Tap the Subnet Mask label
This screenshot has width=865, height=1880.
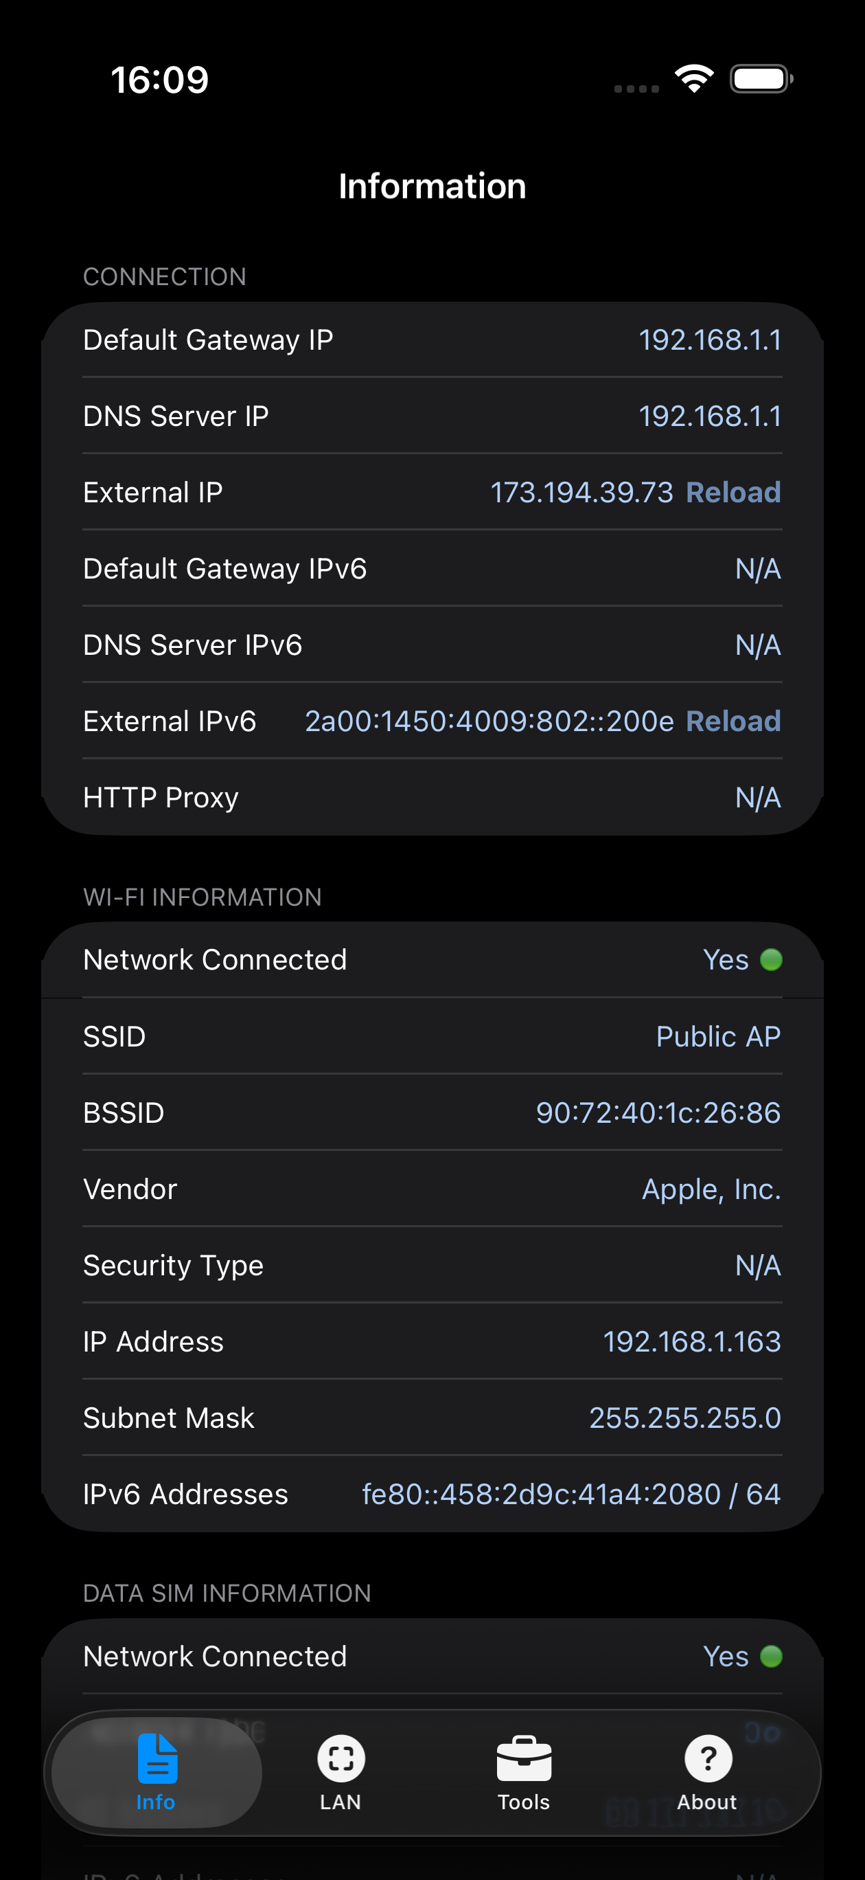tap(168, 1418)
